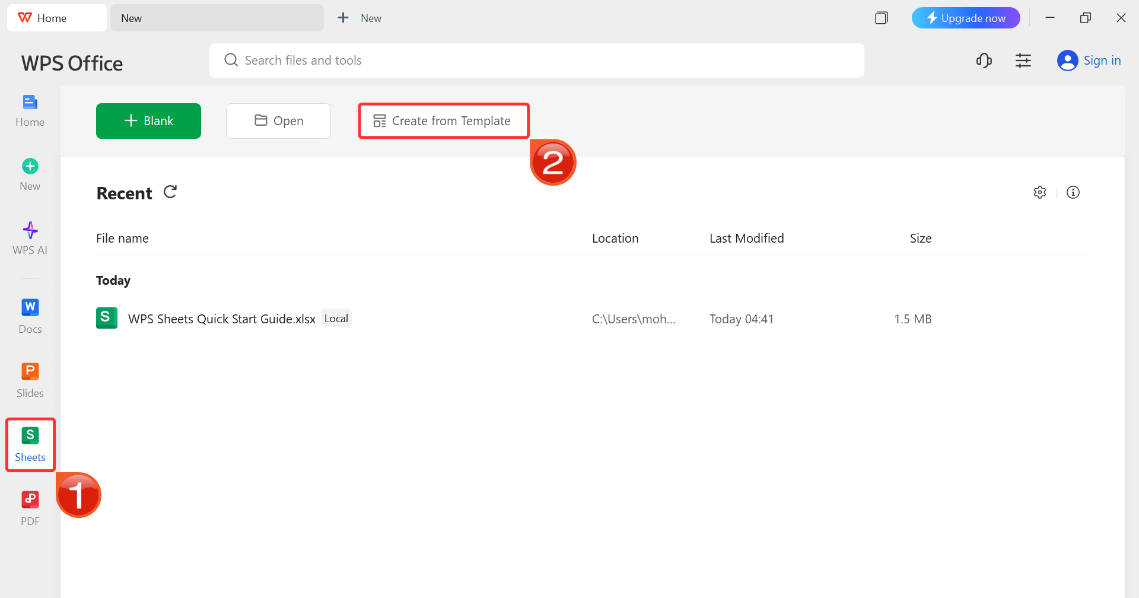The height and width of the screenshot is (598, 1139).
Task: Click the window switcher icon near Upgrade
Action: pos(882,18)
